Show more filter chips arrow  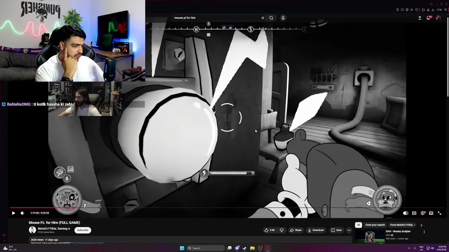[x=421, y=225]
